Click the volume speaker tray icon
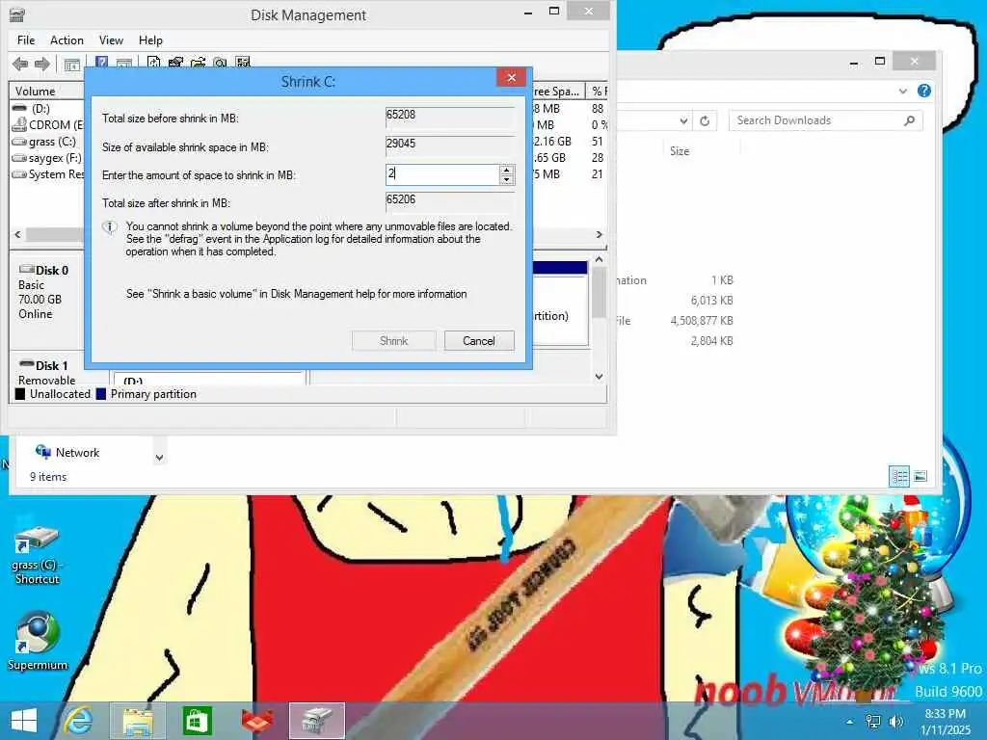Image resolution: width=987 pixels, height=740 pixels. point(895,721)
